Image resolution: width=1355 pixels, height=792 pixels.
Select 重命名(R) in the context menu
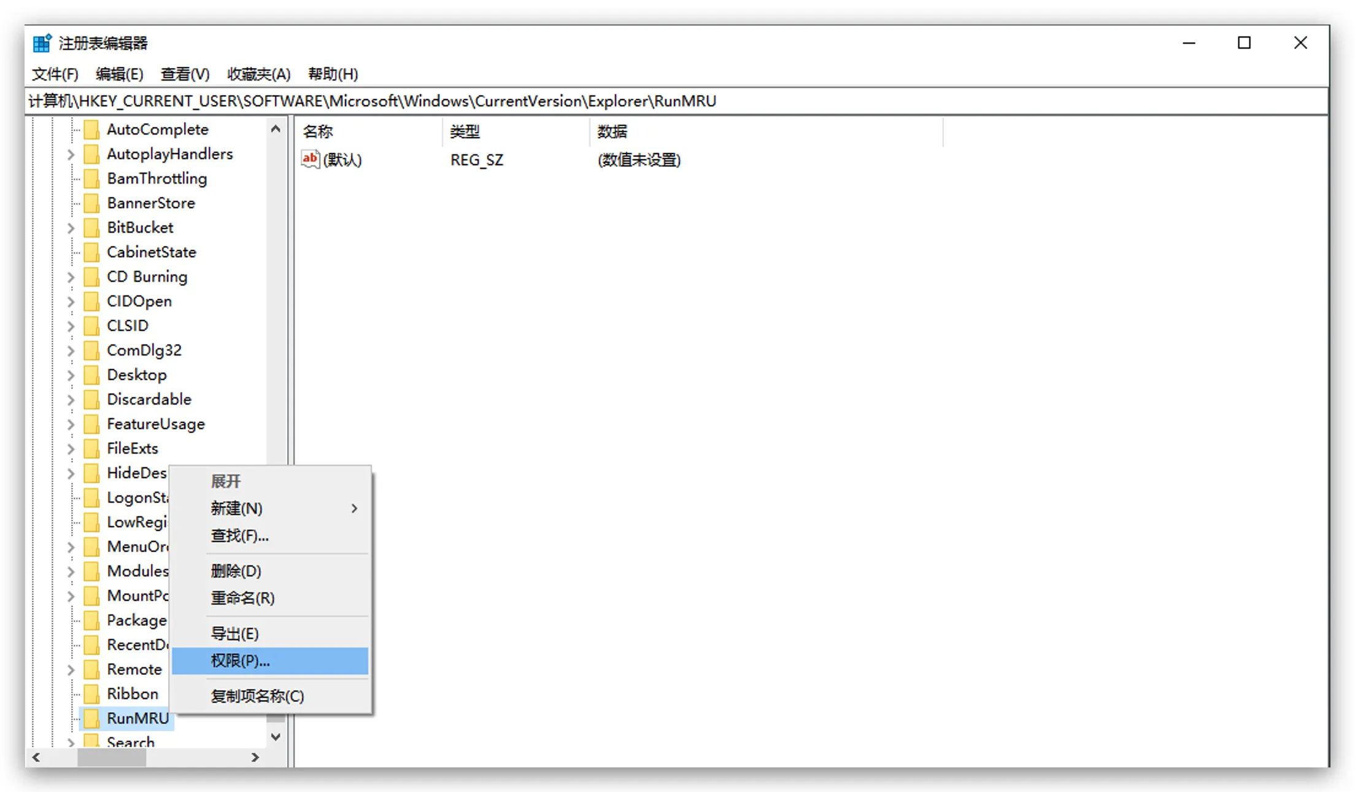click(x=270, y=598)
